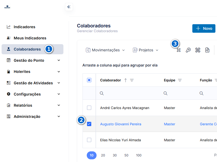Open Colaborador column filter icon
This screenshot has height=162, width=217.
132,80
